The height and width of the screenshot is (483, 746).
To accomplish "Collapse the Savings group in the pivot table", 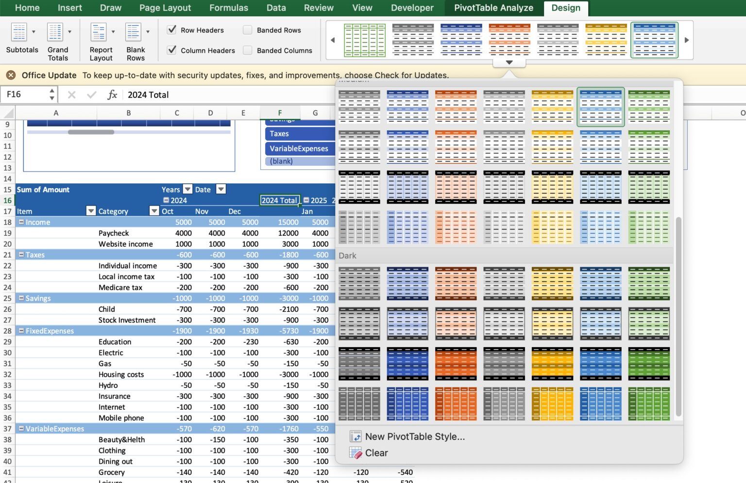I will point(21,298).
